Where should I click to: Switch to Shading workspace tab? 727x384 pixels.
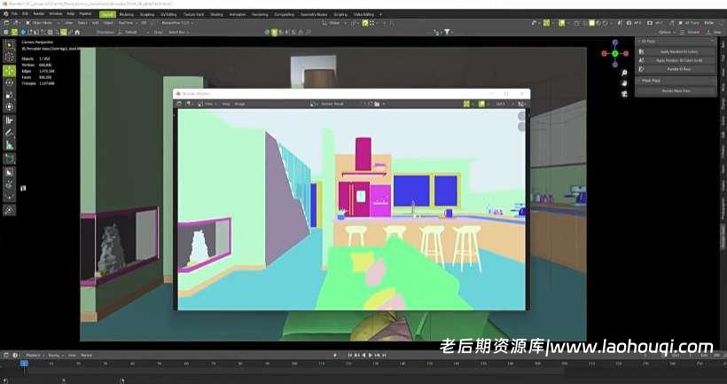216,14
